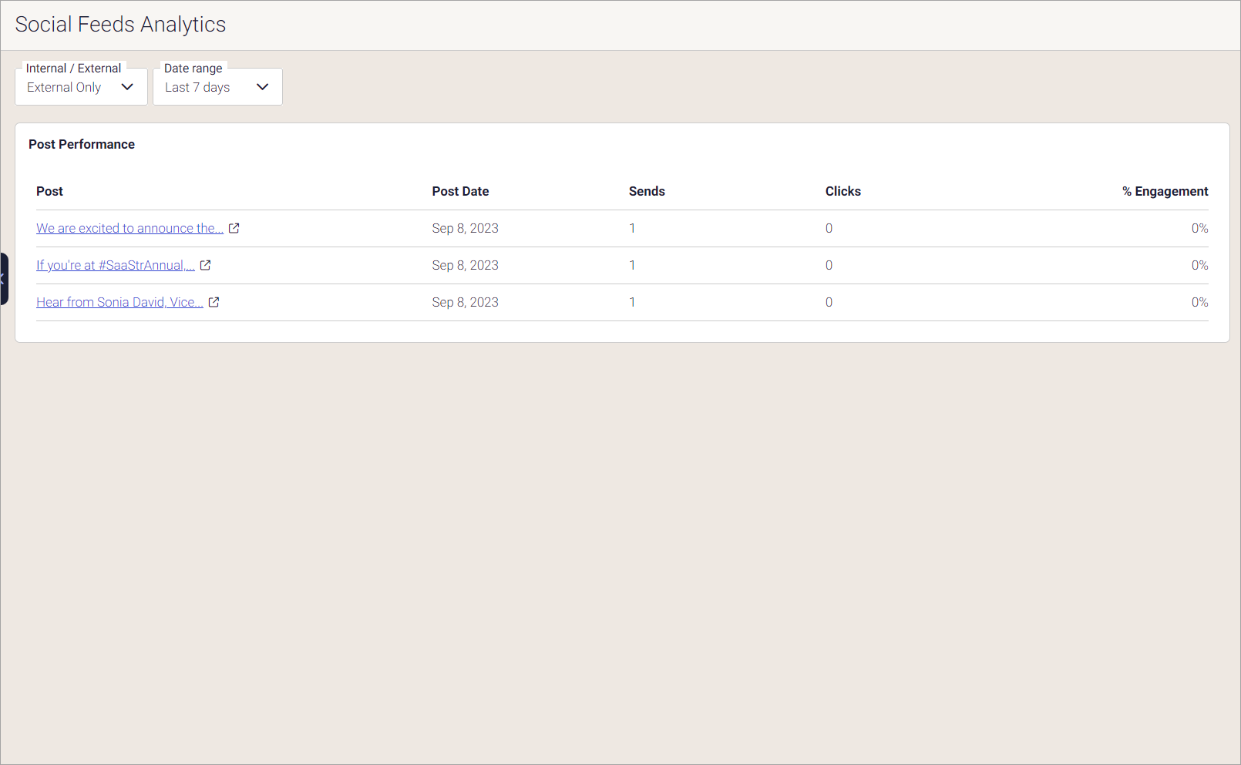Open the post 'We are excited to announce the...'
The height and width of the screenshot is (765, 1241).
129,228
